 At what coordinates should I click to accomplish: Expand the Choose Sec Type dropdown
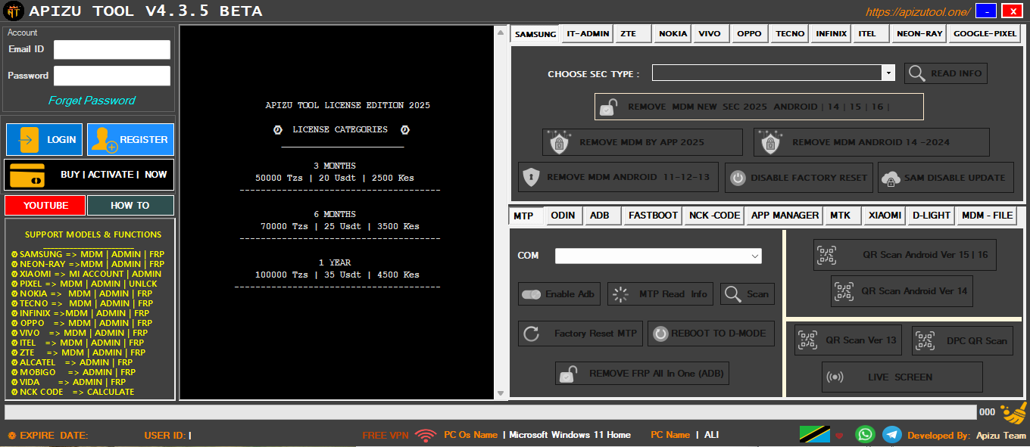point(888,73)
